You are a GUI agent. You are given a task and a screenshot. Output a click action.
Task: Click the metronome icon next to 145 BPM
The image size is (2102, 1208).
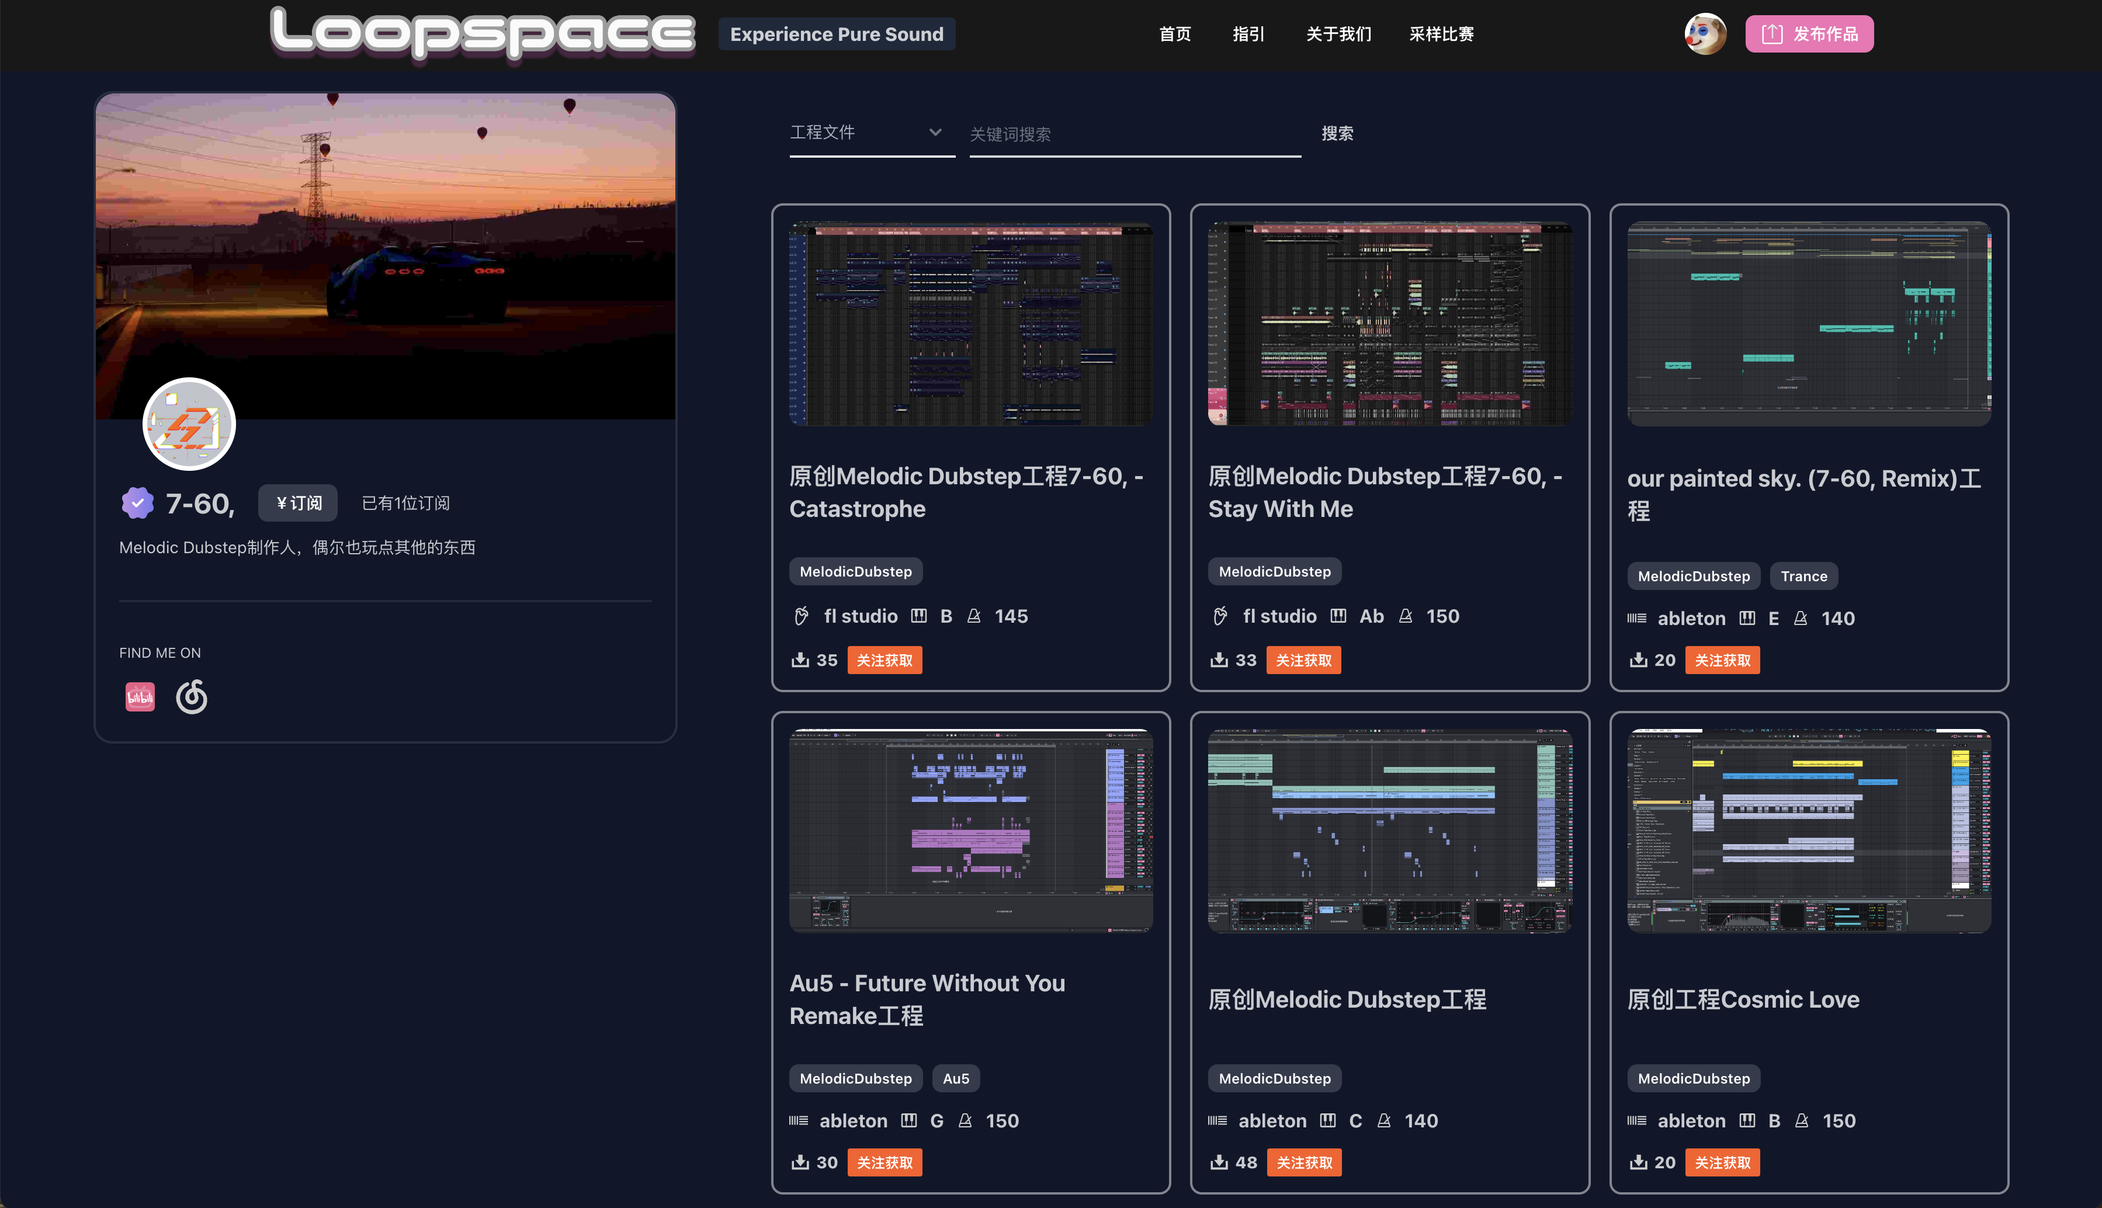[x=974, y=616]
